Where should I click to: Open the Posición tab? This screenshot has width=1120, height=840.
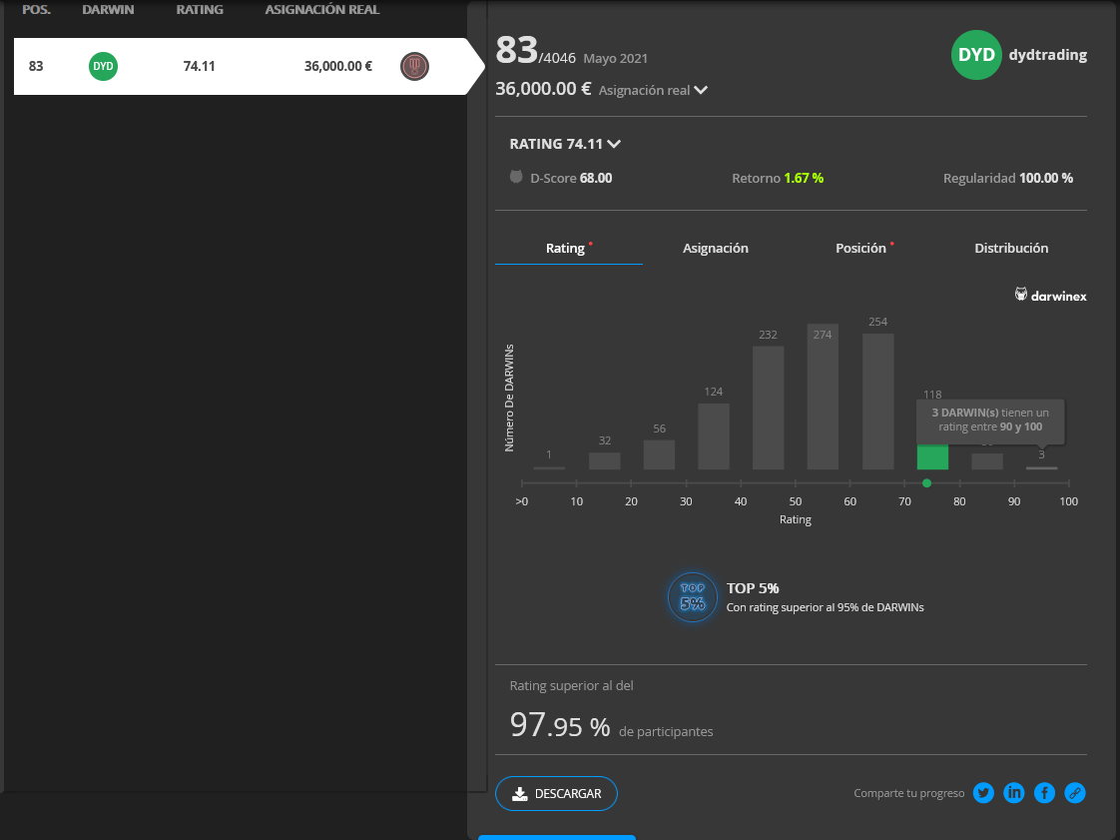pyautogui.click(x=860, y=248)
